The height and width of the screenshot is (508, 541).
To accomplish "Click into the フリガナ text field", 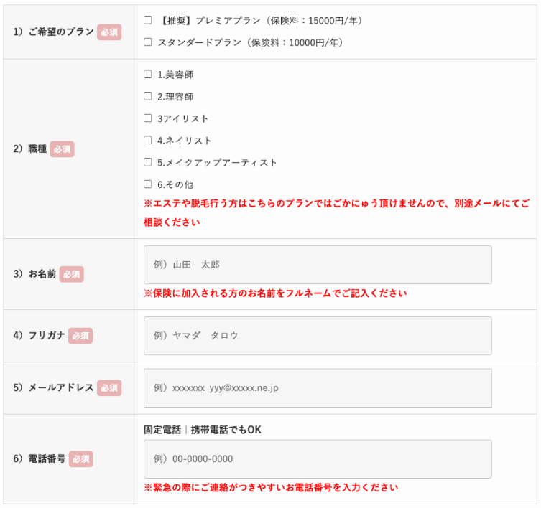I will (x=318, y=336).
